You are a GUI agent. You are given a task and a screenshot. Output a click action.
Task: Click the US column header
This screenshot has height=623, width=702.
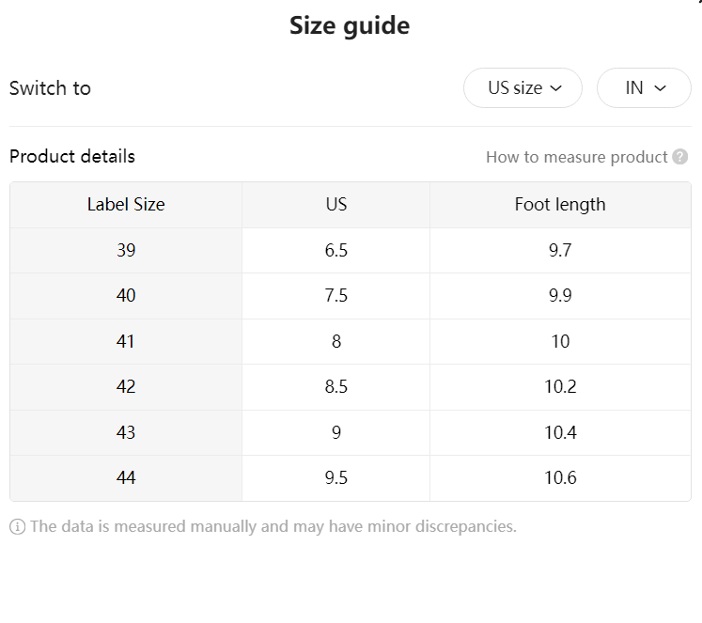(335, 205)
